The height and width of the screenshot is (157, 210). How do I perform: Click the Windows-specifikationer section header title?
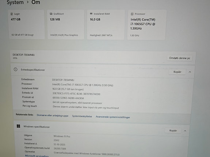point(37,126)
